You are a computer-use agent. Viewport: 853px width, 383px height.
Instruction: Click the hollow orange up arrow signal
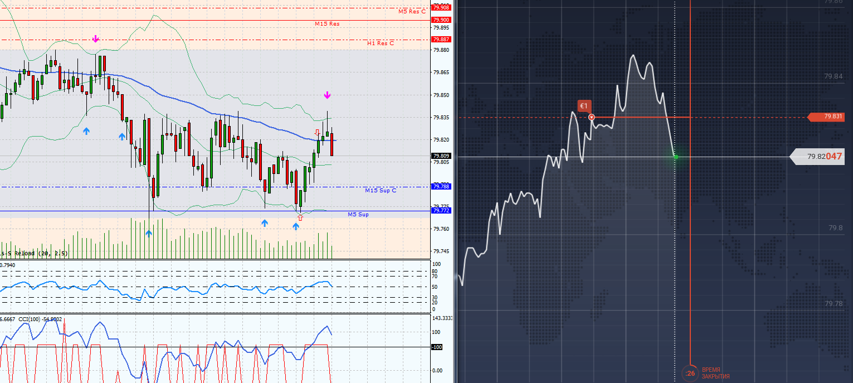point(300,217)
